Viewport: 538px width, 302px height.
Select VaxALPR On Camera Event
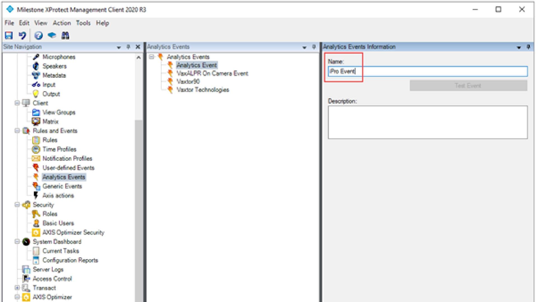point(212,74)
